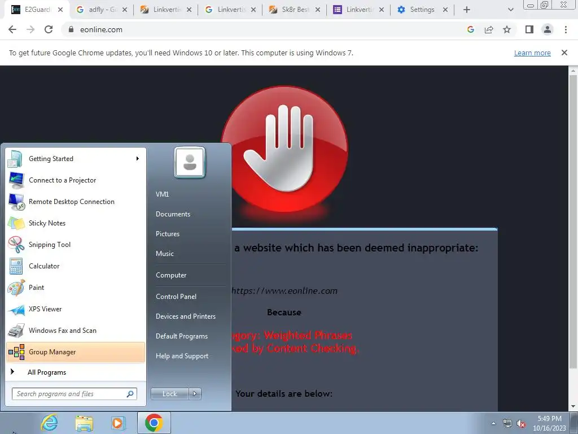Open shutdown options arrow beside Lock
Screen dimensions: 578x434
(x=195, y=394)
